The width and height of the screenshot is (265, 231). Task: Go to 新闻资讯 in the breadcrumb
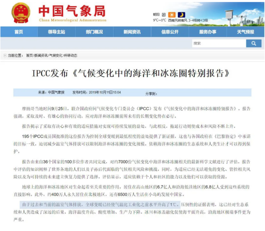(41, 55)
